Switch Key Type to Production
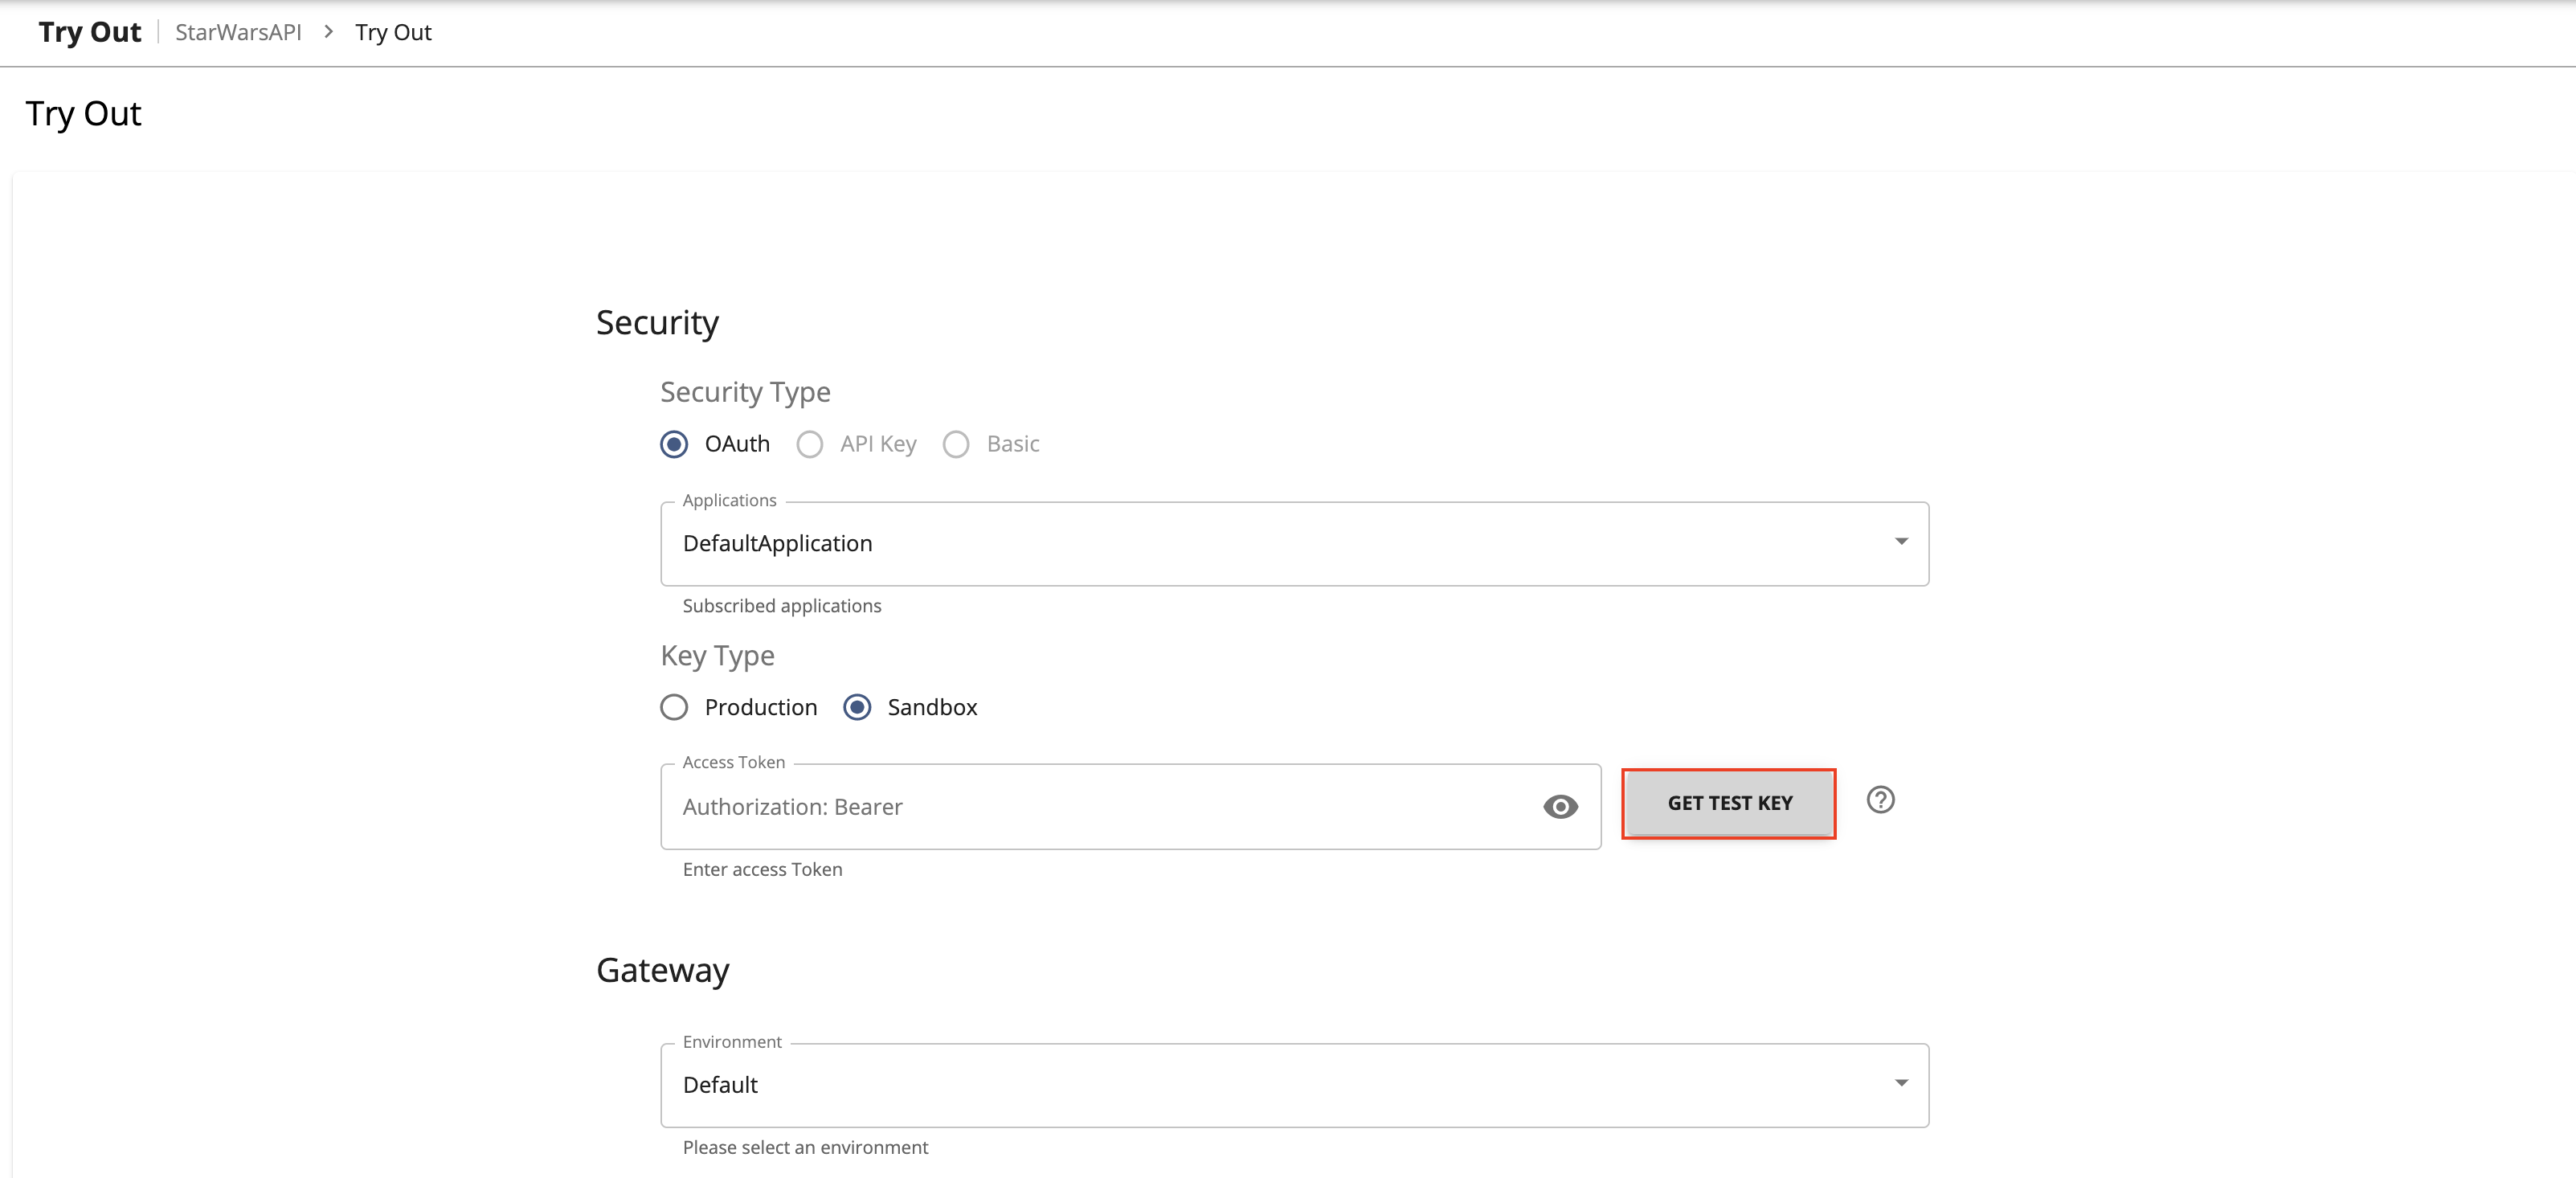Image resolution: width=2576 pixels, height=1178 pixels. [x=673, y=707]
